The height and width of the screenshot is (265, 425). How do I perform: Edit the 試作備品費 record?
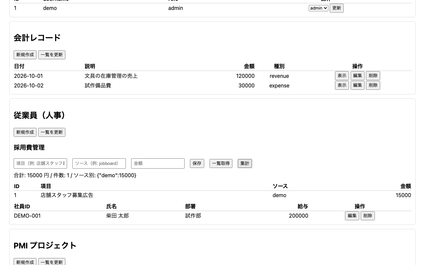pos(358,85)
